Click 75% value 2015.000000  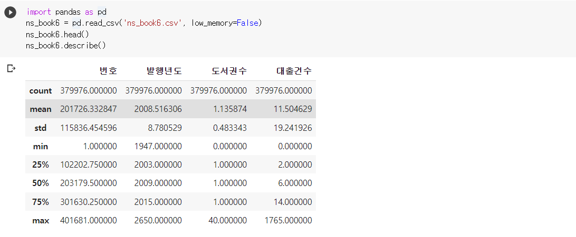tap(157, 202)
